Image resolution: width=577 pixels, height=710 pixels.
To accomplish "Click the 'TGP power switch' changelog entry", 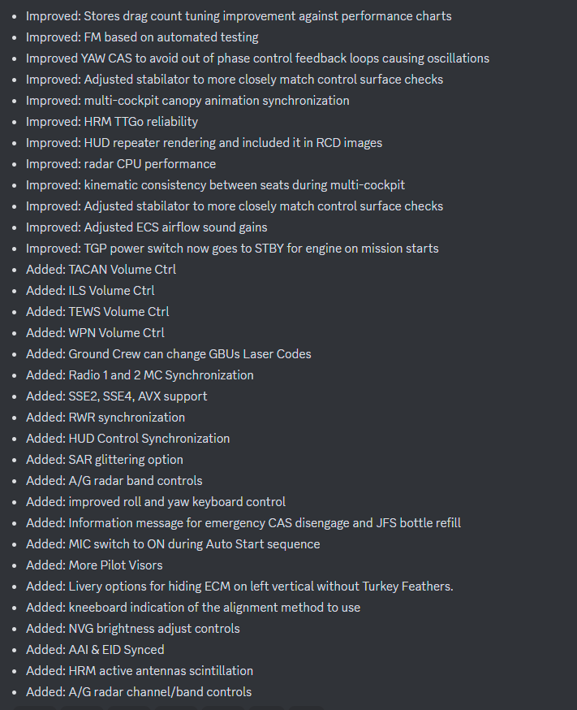I will point(232,249).
